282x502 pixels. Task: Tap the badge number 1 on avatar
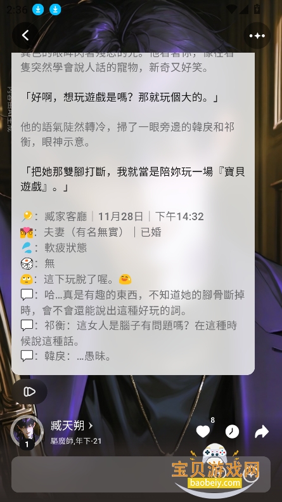[27, 444]
